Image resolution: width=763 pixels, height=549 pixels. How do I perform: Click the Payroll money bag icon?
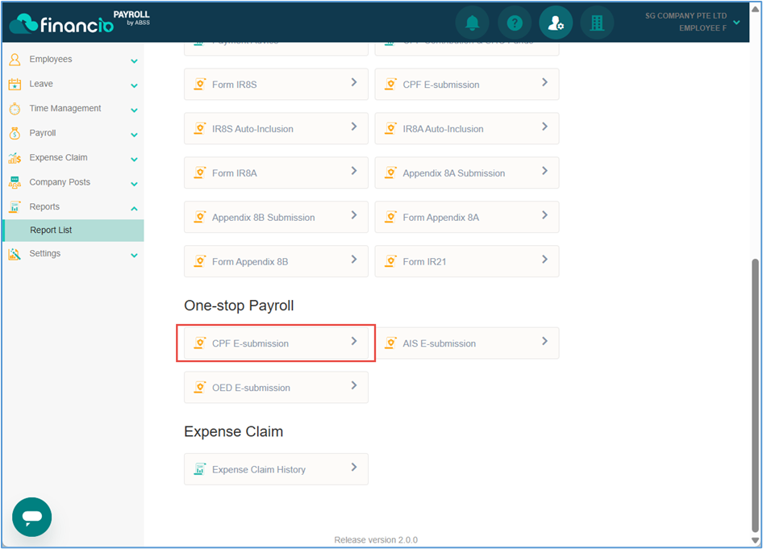pyautogui.click(x=15, y=133)
